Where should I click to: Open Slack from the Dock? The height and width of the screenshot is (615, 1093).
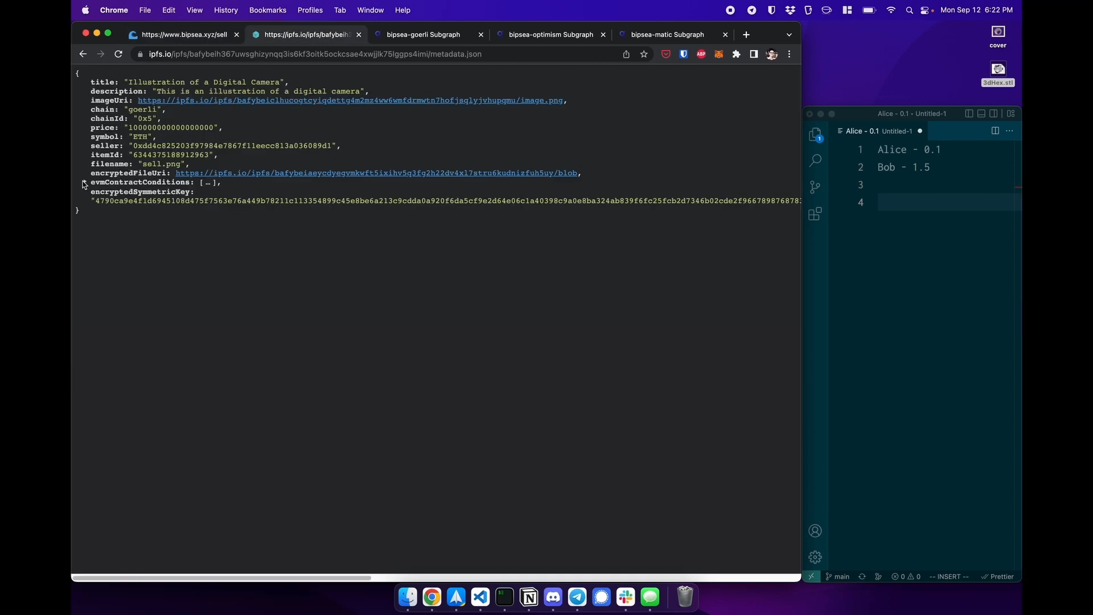(626, 597)
